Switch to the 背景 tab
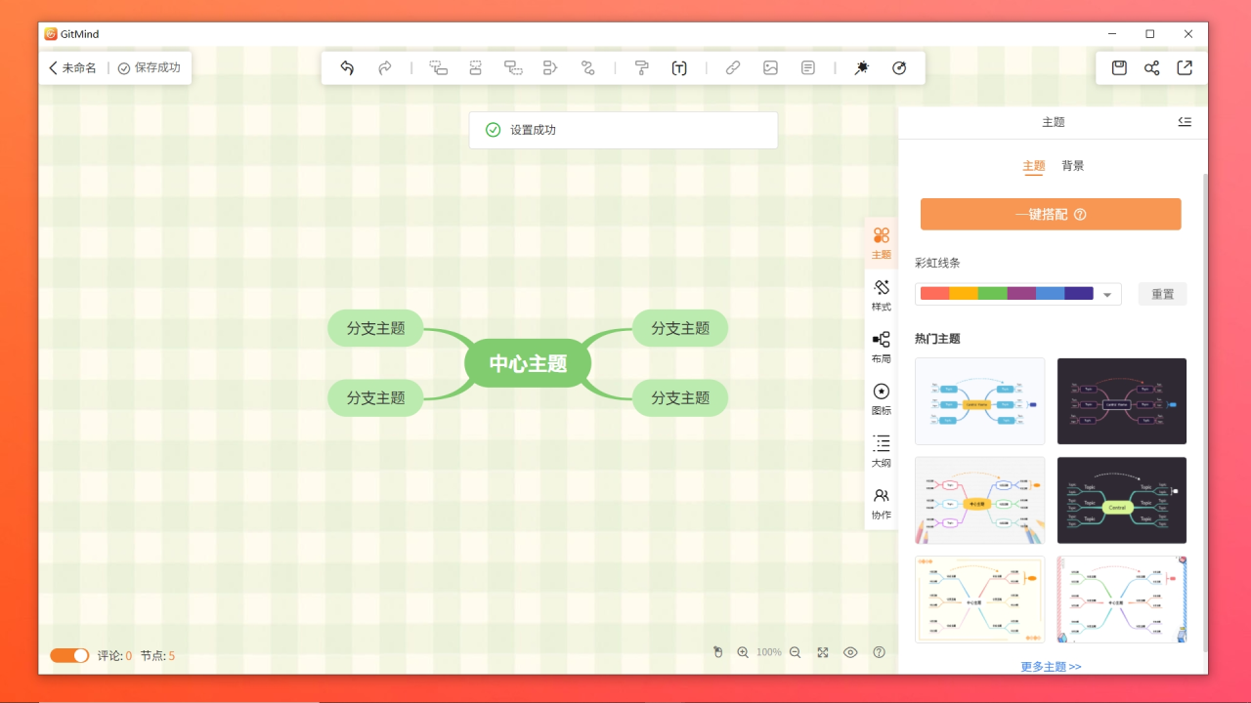This screenshot has height=703, width=1251. 1072,165
